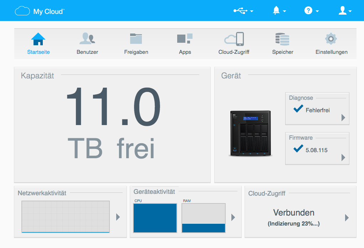Click the Geräteaktivität heading

[x=154, y=192]
